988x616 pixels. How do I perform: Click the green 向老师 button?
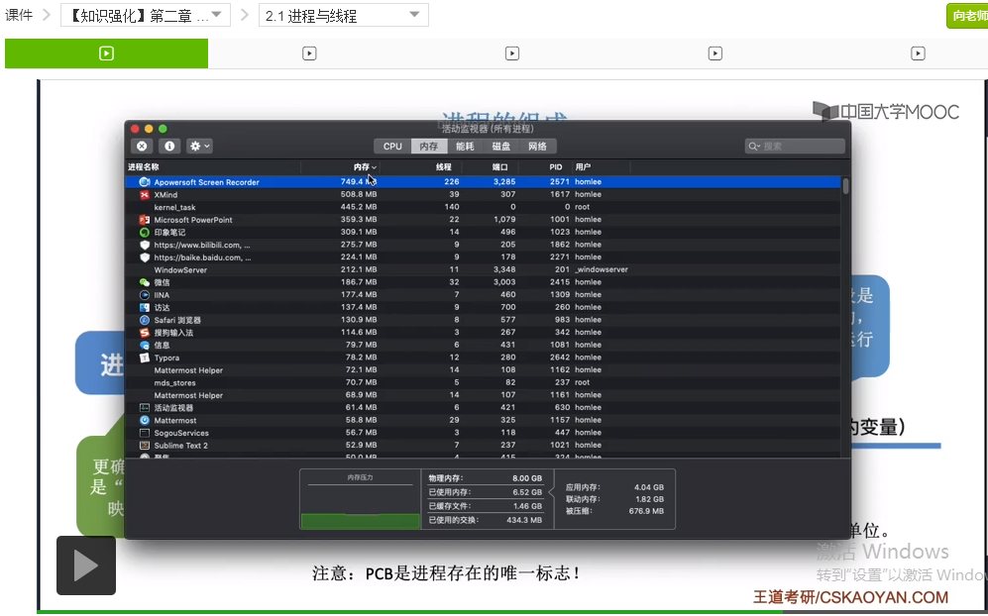coord(967,15)
